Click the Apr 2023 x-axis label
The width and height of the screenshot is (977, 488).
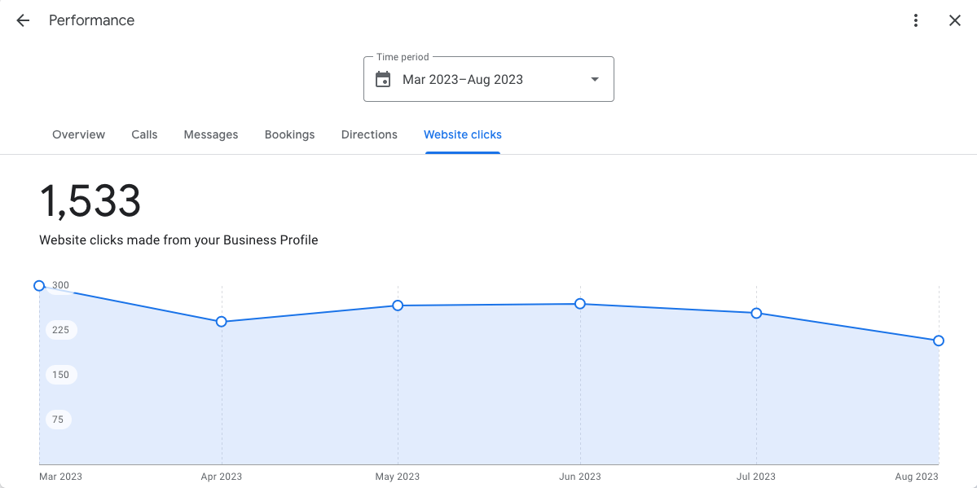click(x=221, y=477)
